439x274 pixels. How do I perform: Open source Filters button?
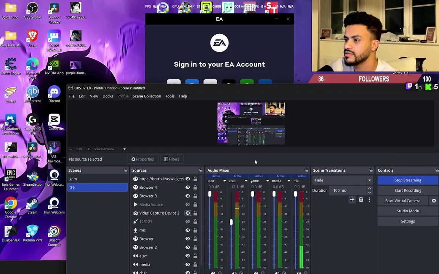171,159
